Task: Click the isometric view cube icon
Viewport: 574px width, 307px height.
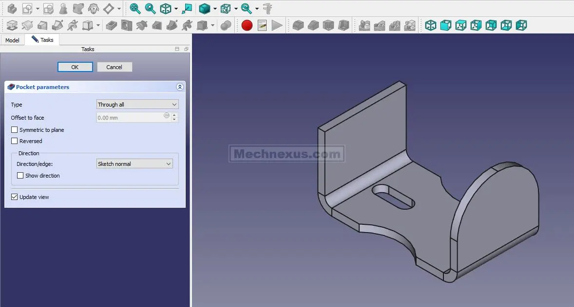Action: pos(431,25)
